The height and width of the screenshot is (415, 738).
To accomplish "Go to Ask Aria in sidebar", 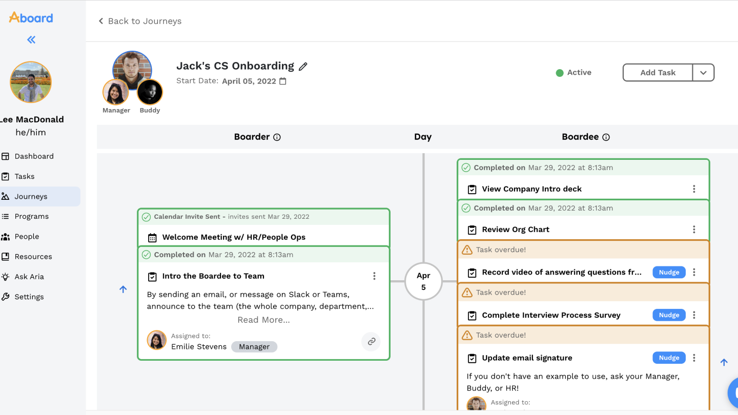I will tap(29, 277).
